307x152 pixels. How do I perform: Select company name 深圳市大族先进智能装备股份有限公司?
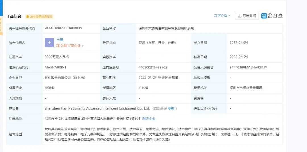pyautogui.click(x=166, y=28)
